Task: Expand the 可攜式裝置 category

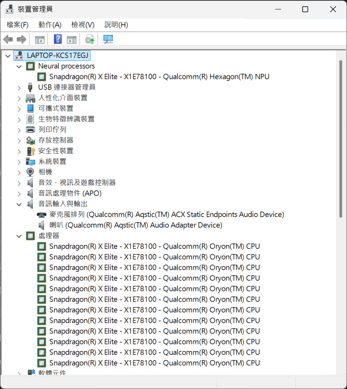Action: point(19,109)
